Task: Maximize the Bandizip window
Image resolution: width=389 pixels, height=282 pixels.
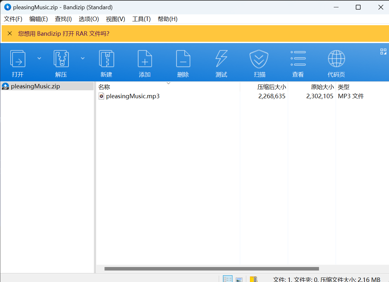Action: click(358, 7)
